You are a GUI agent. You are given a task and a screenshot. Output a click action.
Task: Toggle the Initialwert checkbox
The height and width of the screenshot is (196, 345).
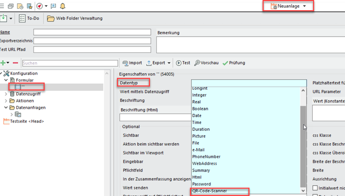[x=315, y=188]
